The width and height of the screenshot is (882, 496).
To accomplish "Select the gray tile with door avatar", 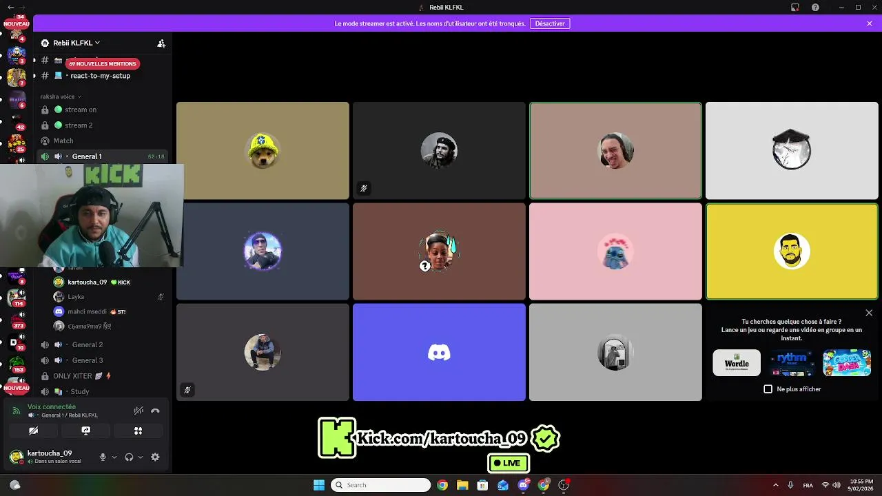I will tap(615, 352).
